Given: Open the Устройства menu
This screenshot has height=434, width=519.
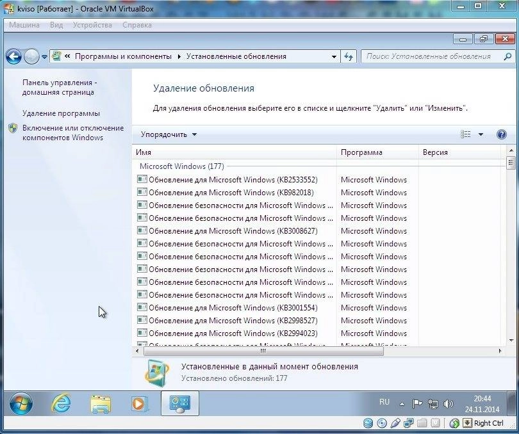Looking at the screenshot, I should pyautogui.click(x=92, y=25).
